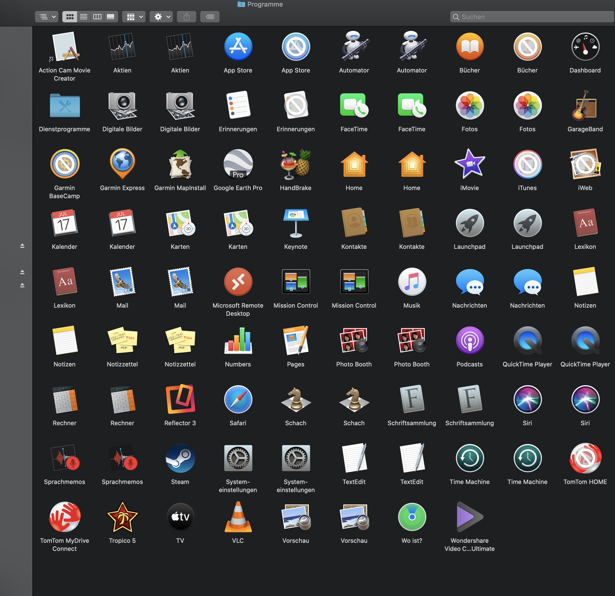Open Microsoft Remote Desktop icon
615x596 pixels.
click(x=238, y=282)
